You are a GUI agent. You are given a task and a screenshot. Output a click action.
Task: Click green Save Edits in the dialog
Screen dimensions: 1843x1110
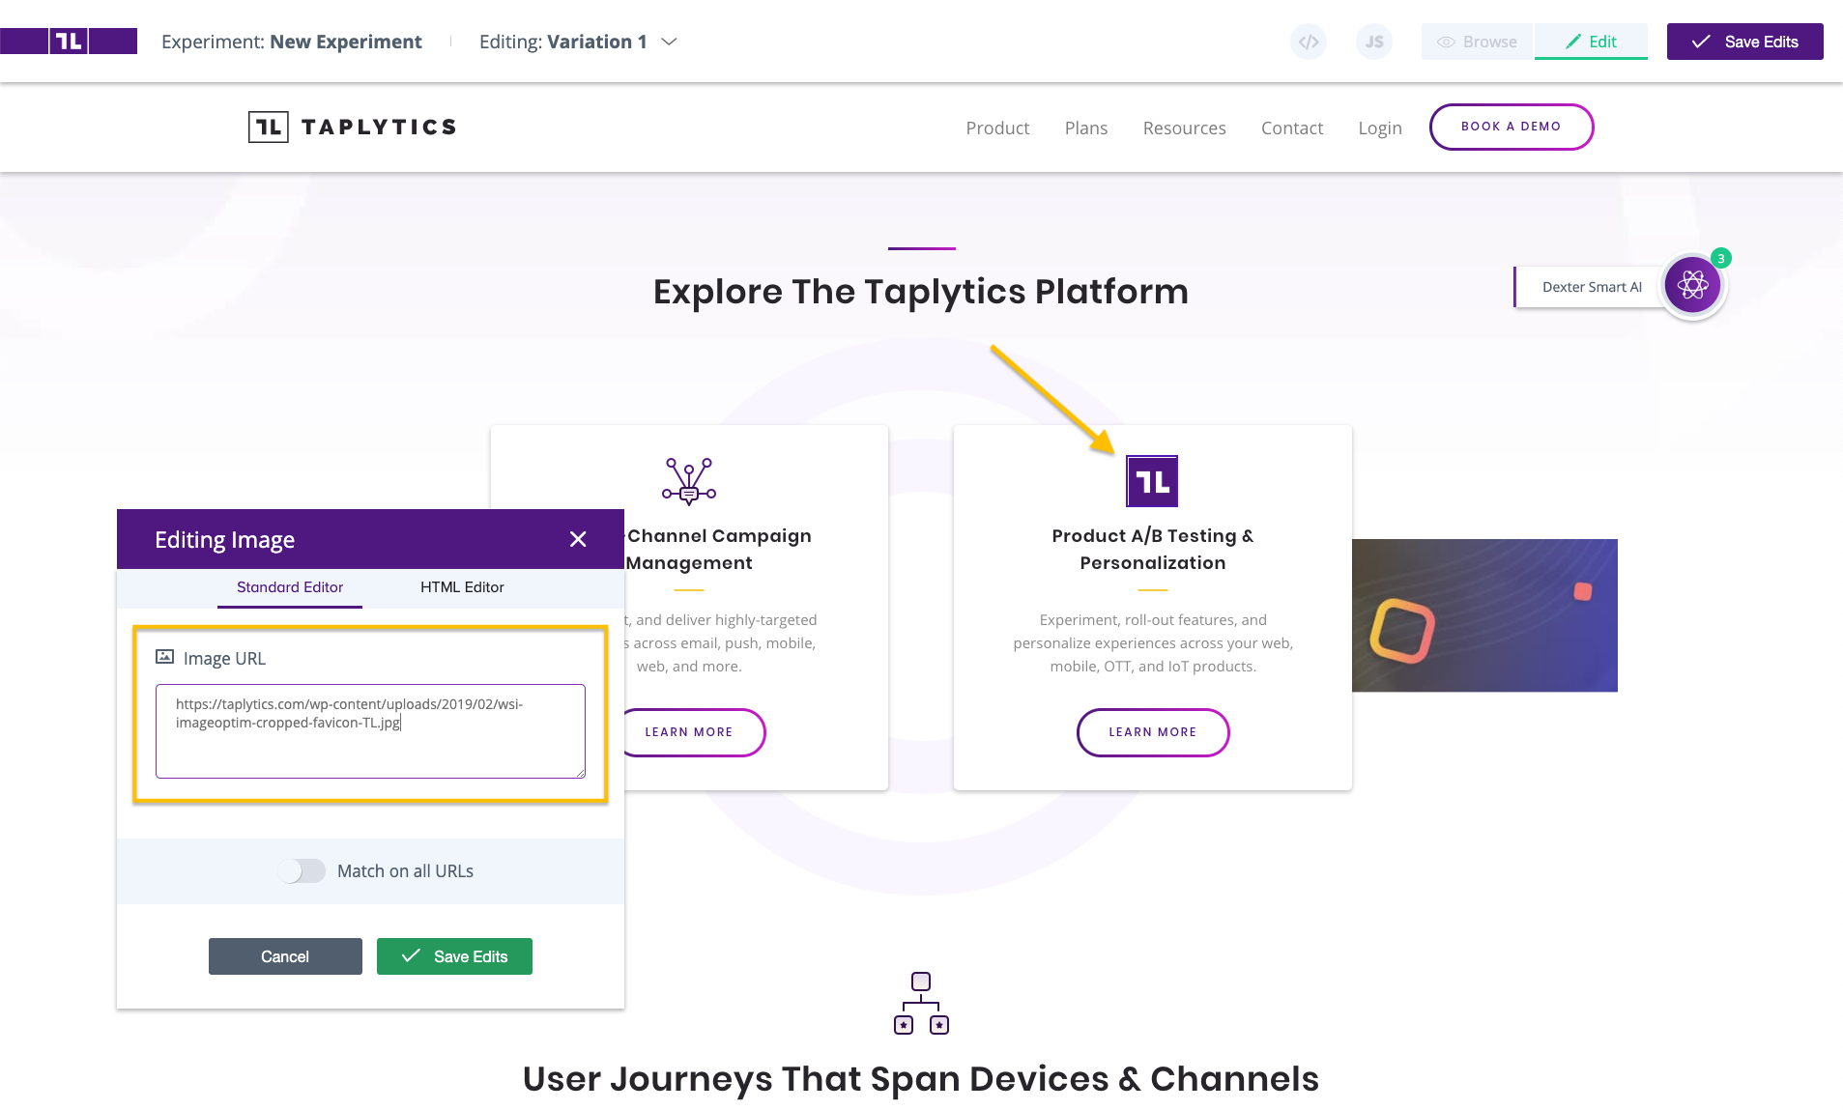pos(454,956)
